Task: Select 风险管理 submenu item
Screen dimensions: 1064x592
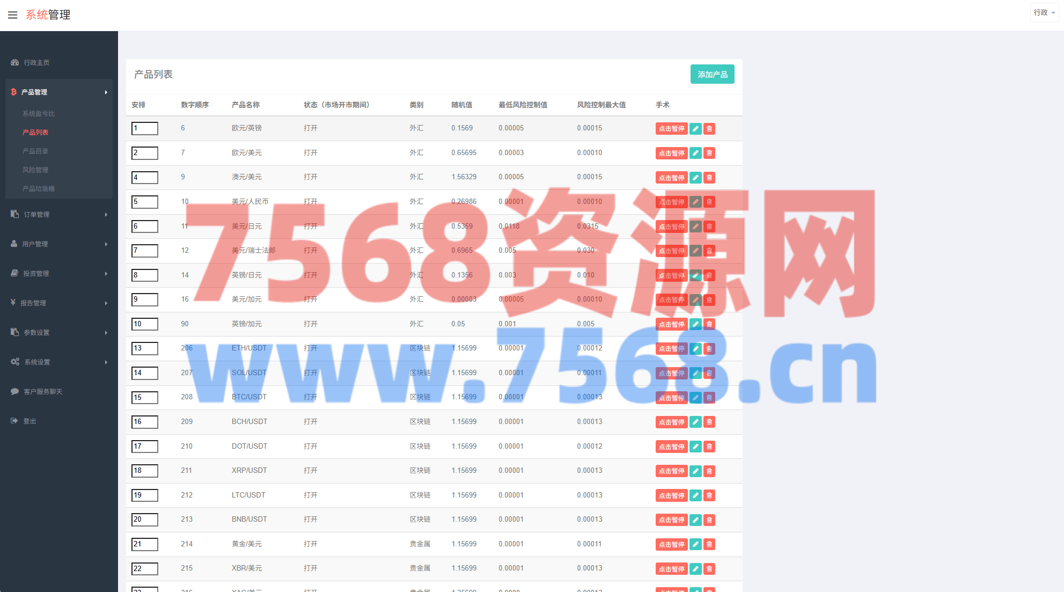Action: [x=35, y=170]
